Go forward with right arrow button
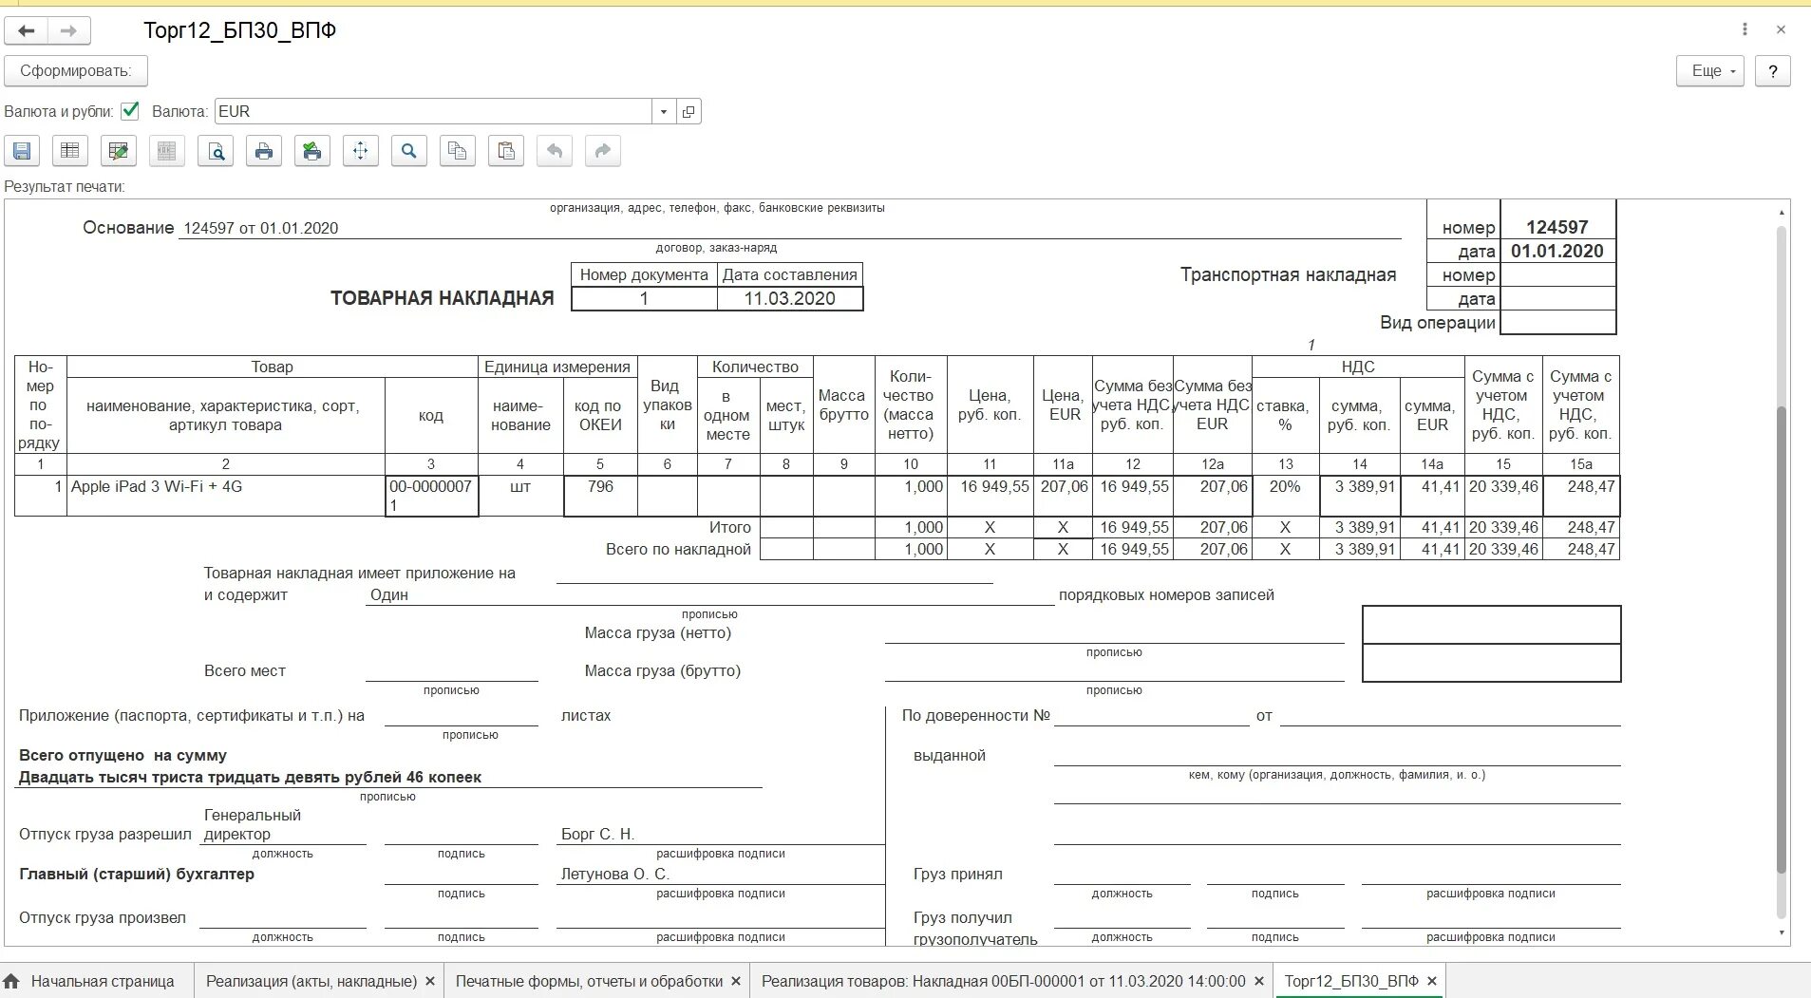 (x=69, y=30)
